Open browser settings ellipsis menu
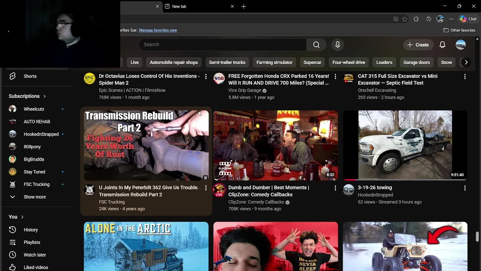The height and width of the screenshot is (271, 481). (x=451, y=19)
